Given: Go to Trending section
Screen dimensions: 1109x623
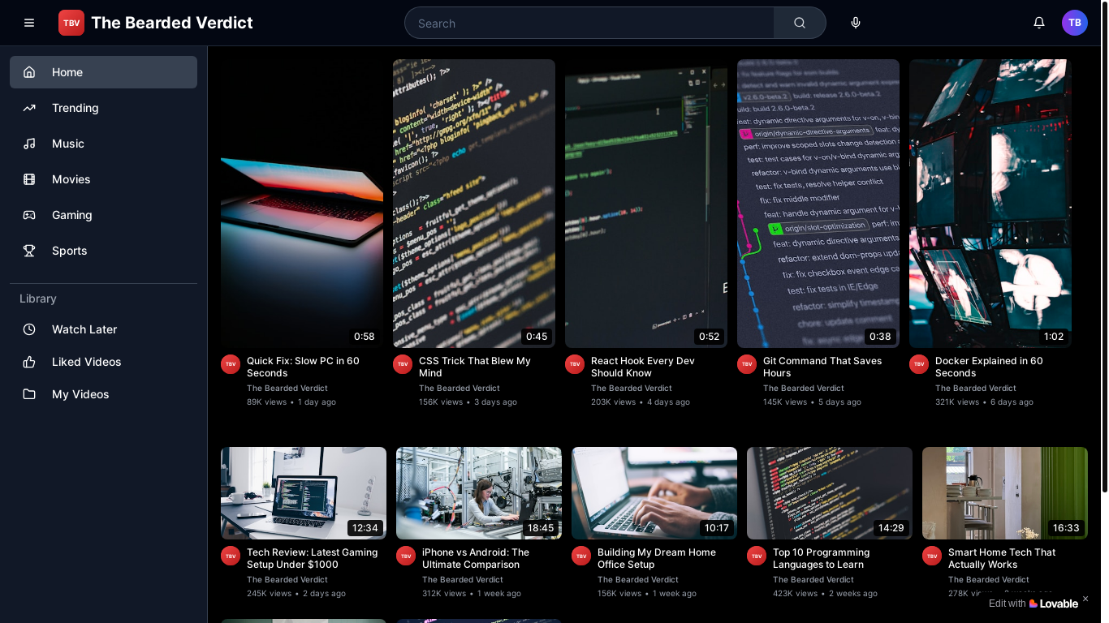Looking at the screenshot, I should [103, 108].
